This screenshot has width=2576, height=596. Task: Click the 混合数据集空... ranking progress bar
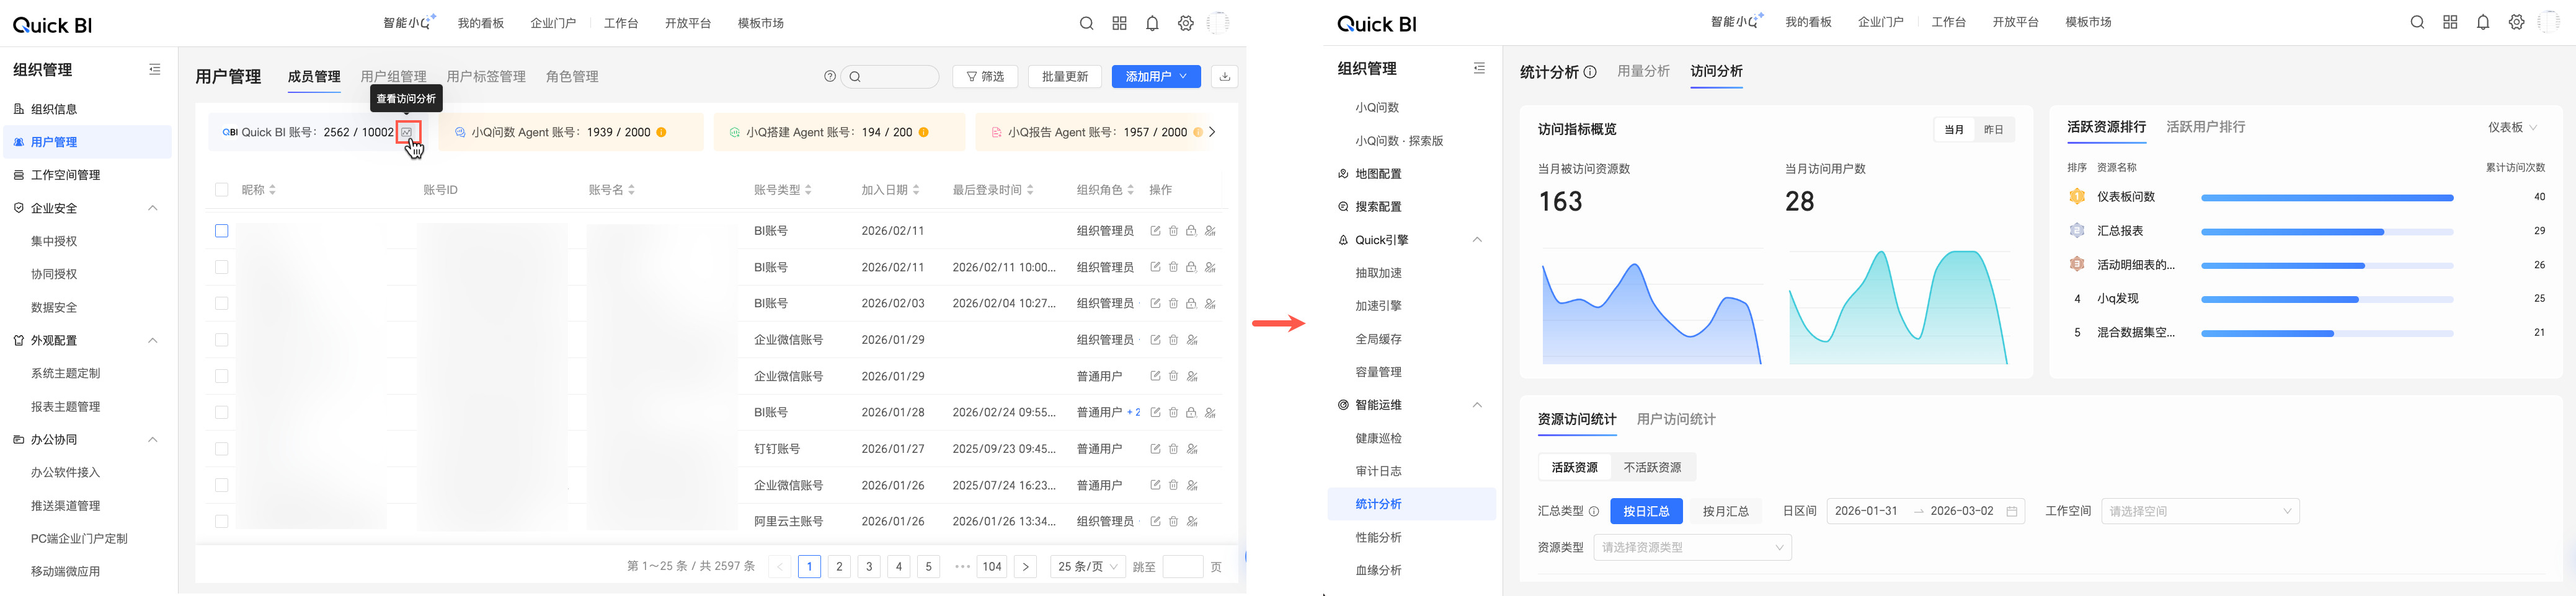pos(2327,333)
